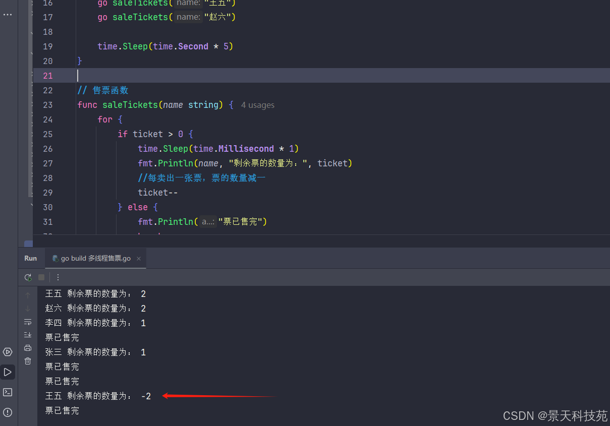The height and width of the screenshot is (426, 610).
Task: Click the '4 usages' hint link
Action: (x=257, y=105)
